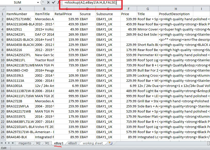Click the RetailPrice header cell
Viewport: 210px width, 150px height.
(x=66, y=14)
